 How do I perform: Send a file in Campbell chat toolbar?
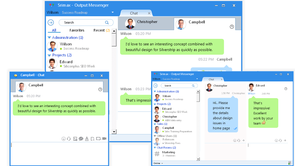93,139
